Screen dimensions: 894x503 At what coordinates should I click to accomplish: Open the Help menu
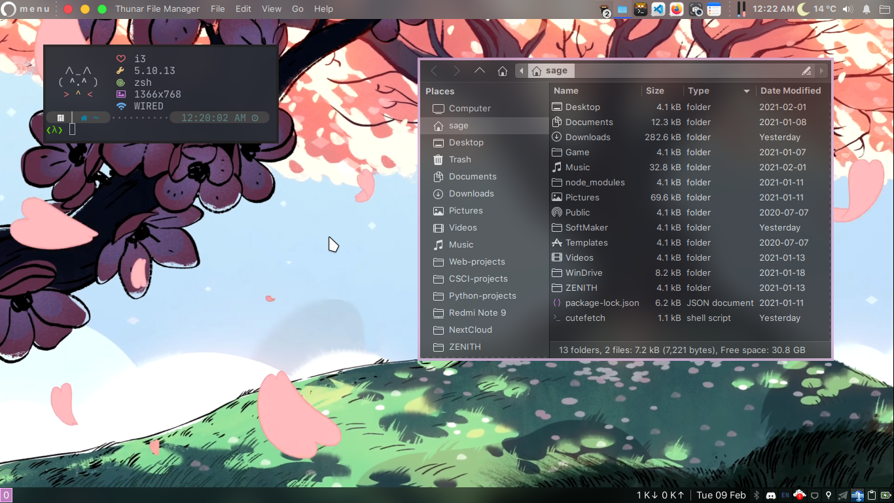323,9
